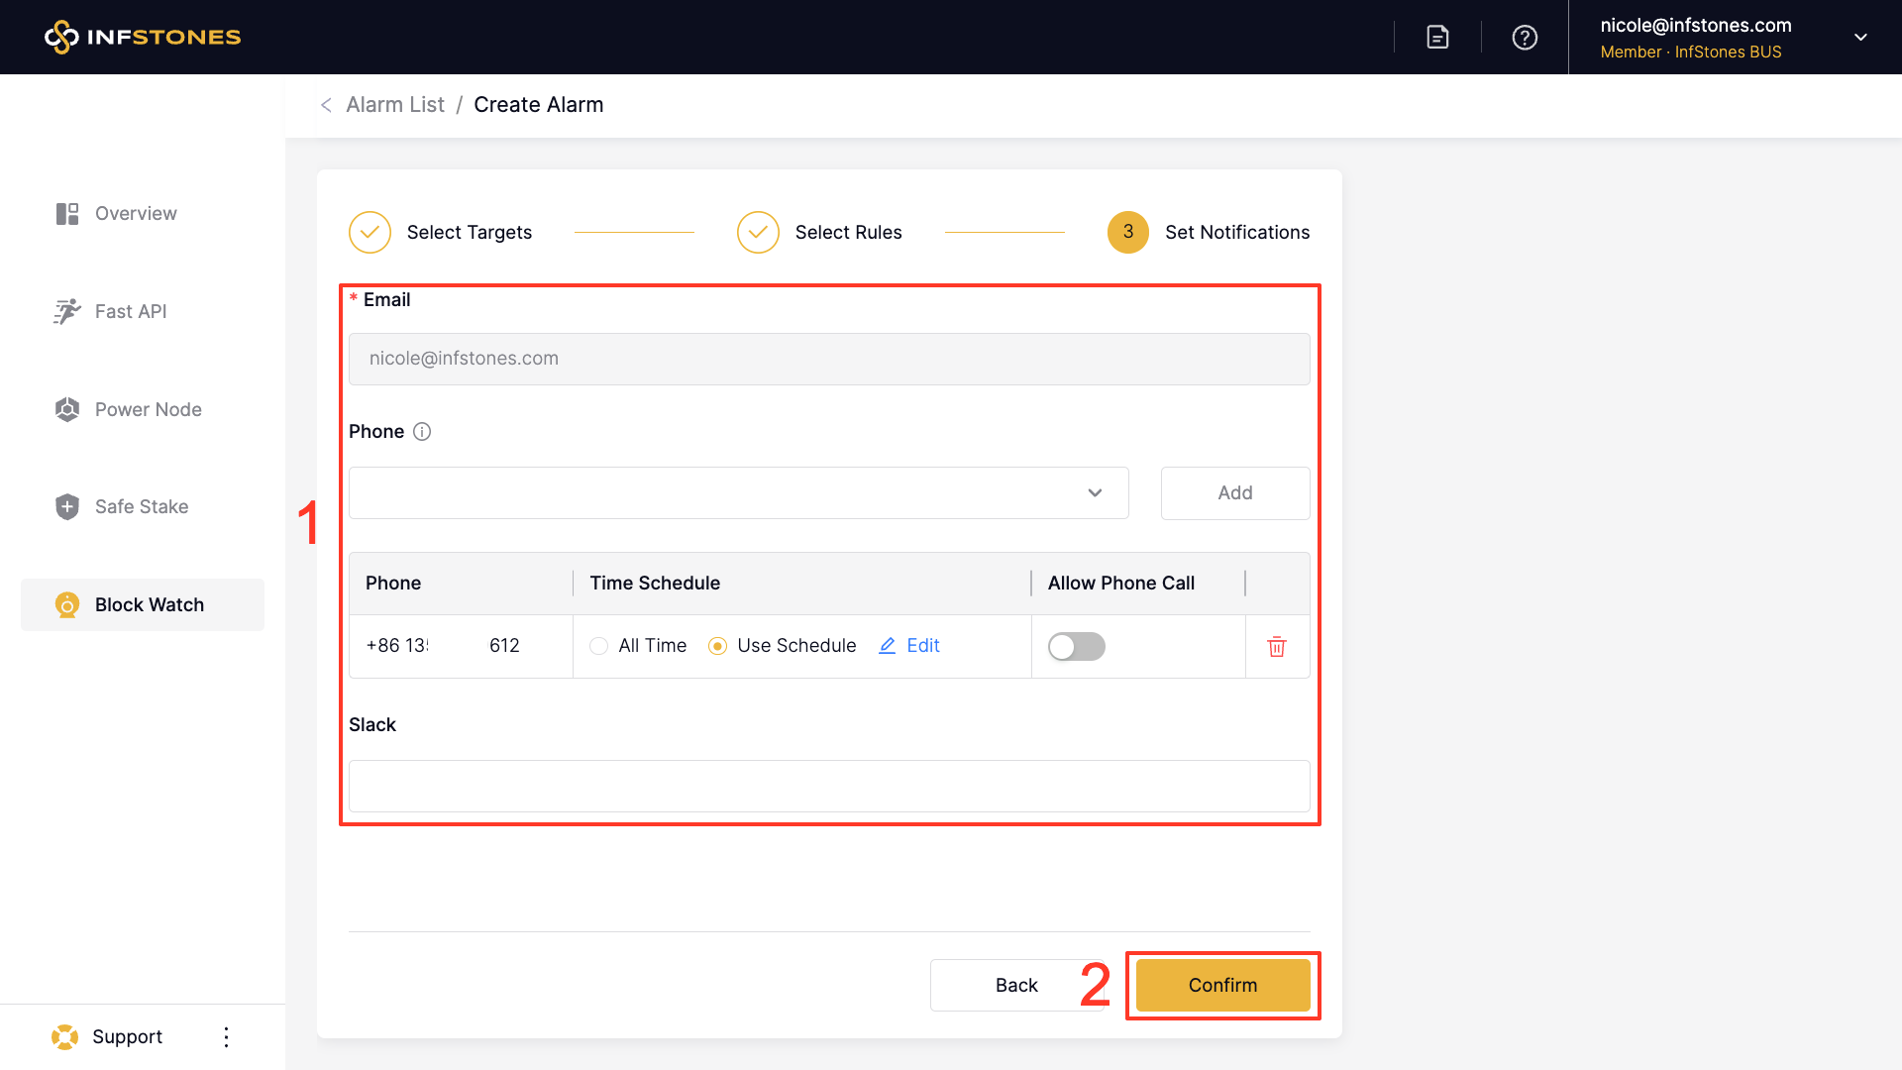Click the Support vertical dots menu
The image size is (1902, 1070).
click(x=226, y=1037)
